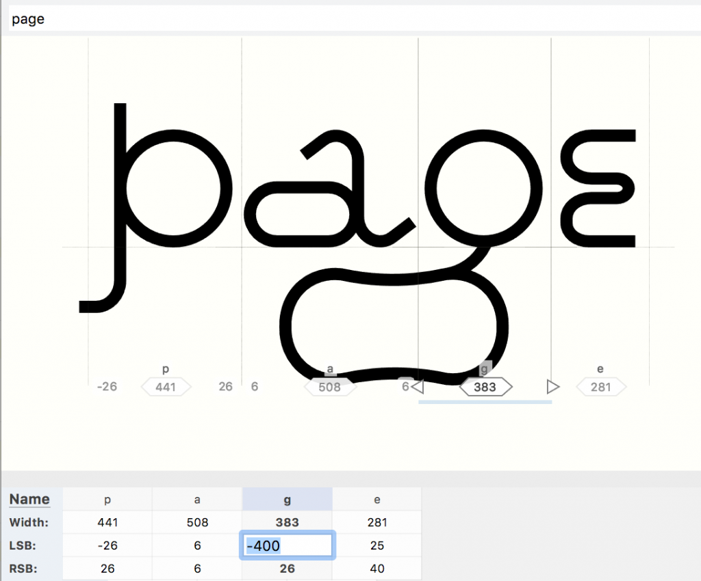Click the right triangle arrow beside 383
The width and height of the screenshot is (701, 581).
[x=553, y=388]
